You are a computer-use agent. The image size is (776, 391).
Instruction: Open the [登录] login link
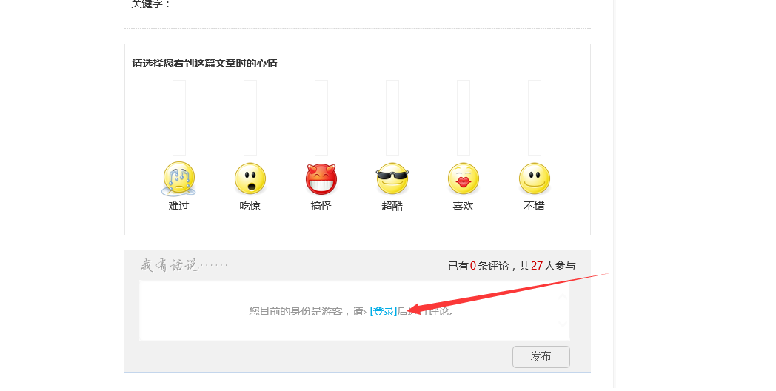[x=384, y=311]
